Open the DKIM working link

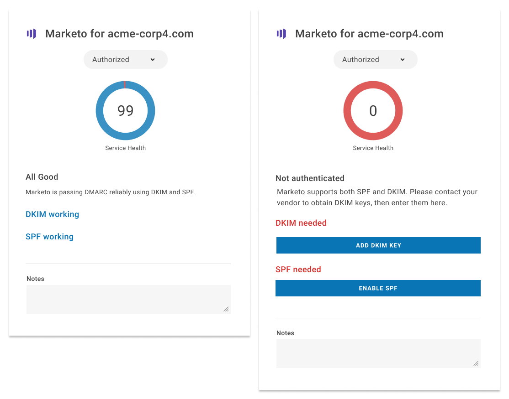[x=52, y=214]
